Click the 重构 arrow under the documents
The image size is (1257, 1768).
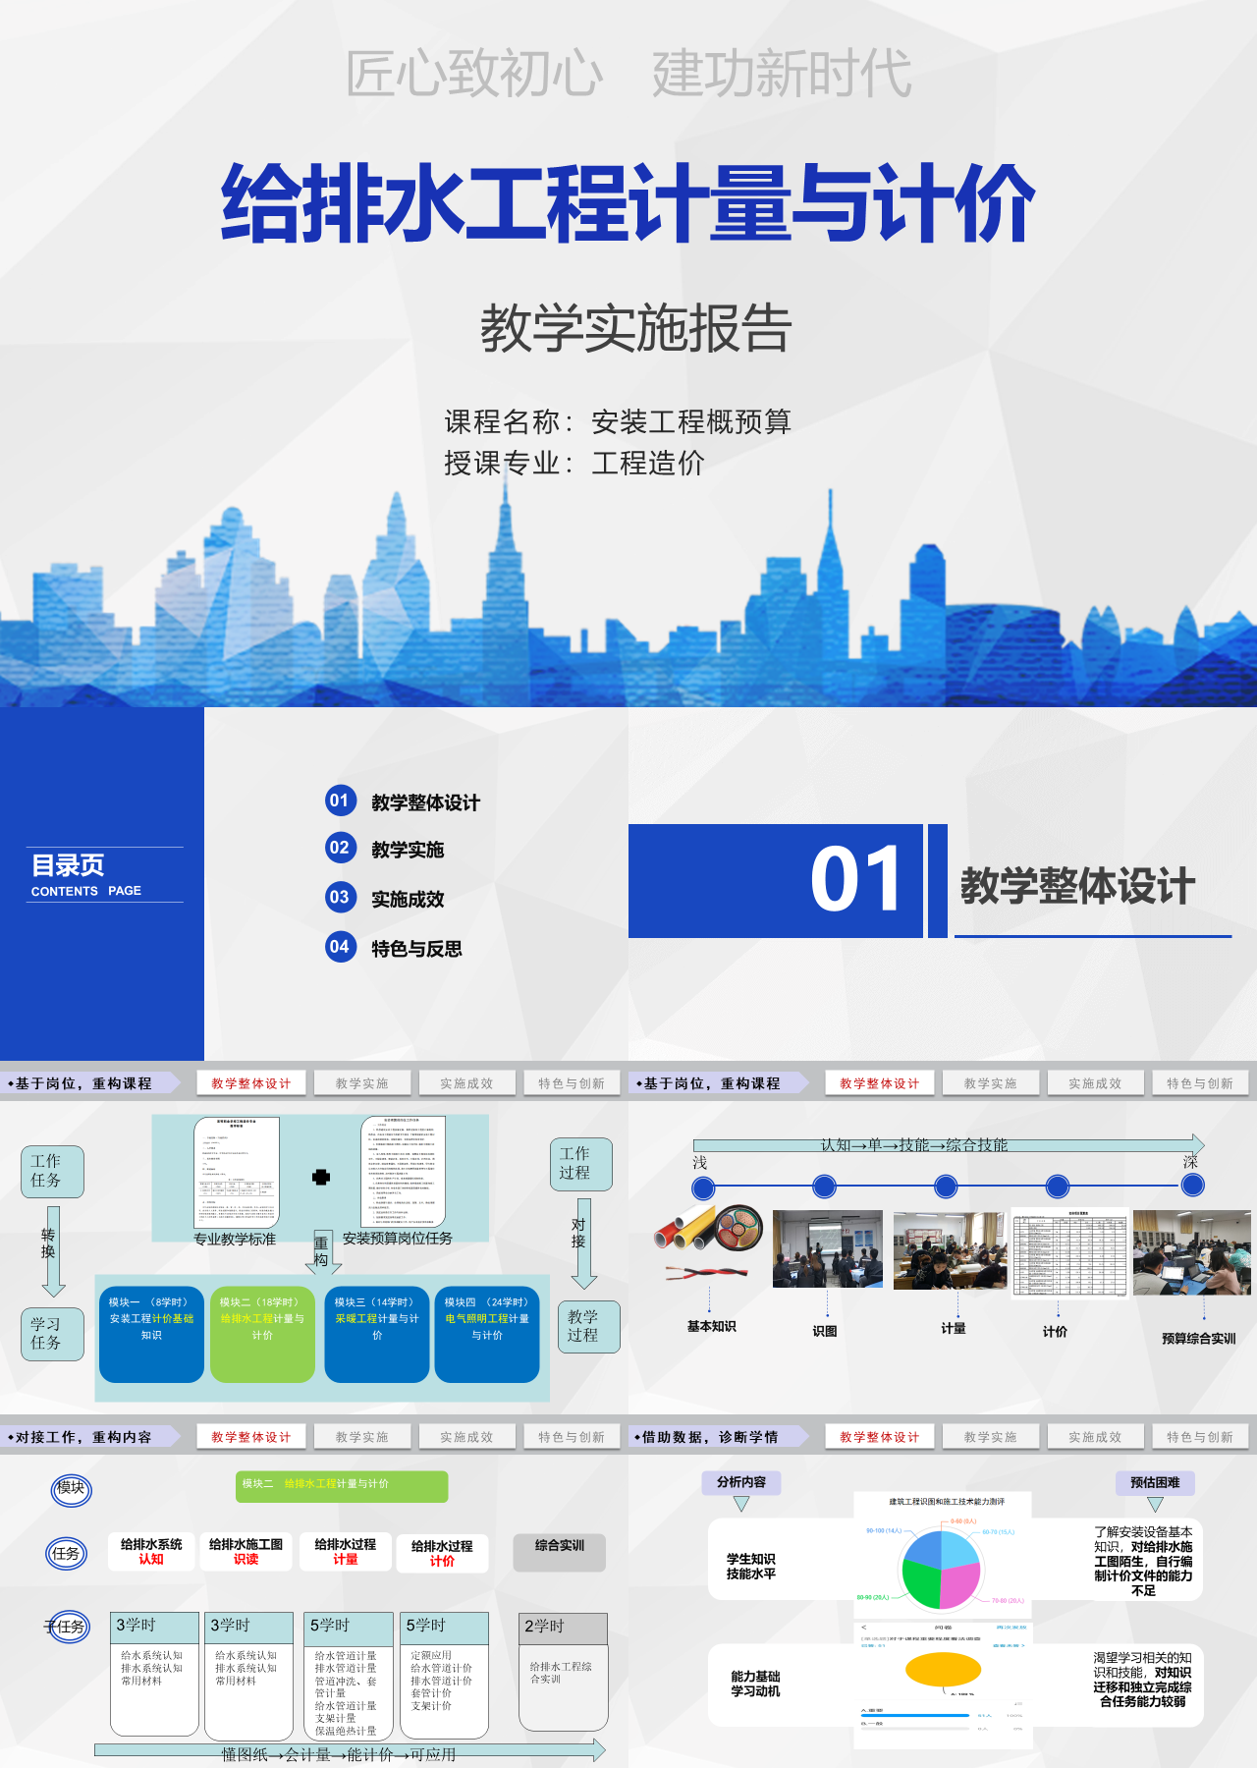(321, 1252)
